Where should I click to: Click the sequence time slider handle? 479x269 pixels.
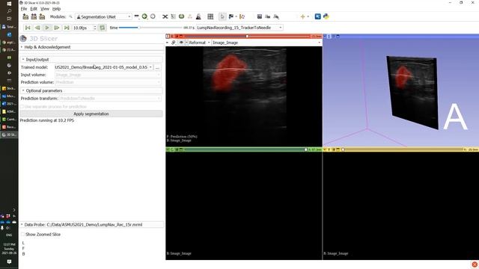pyautogui.click(x=139, y=28)
